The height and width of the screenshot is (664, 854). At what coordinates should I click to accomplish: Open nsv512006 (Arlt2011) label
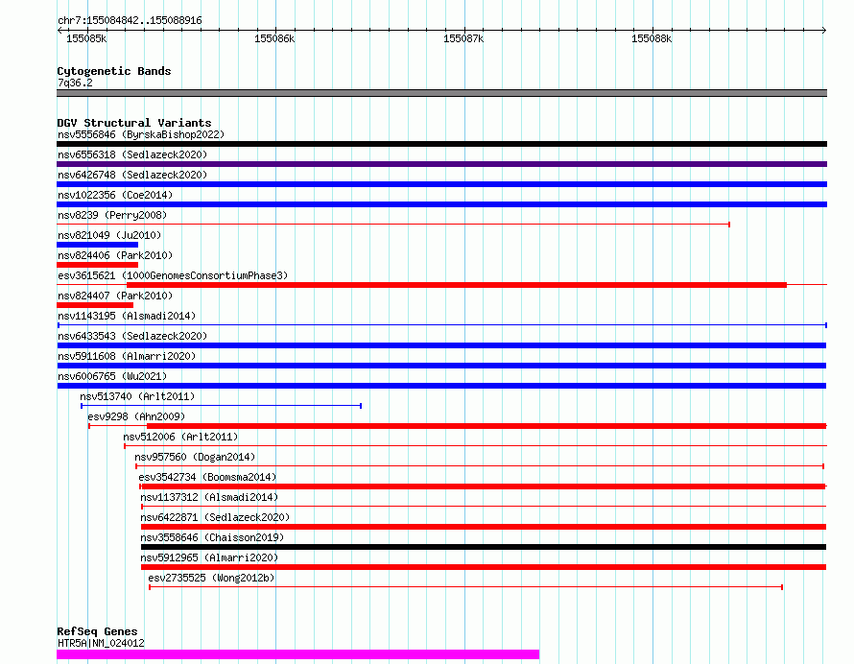180,437
